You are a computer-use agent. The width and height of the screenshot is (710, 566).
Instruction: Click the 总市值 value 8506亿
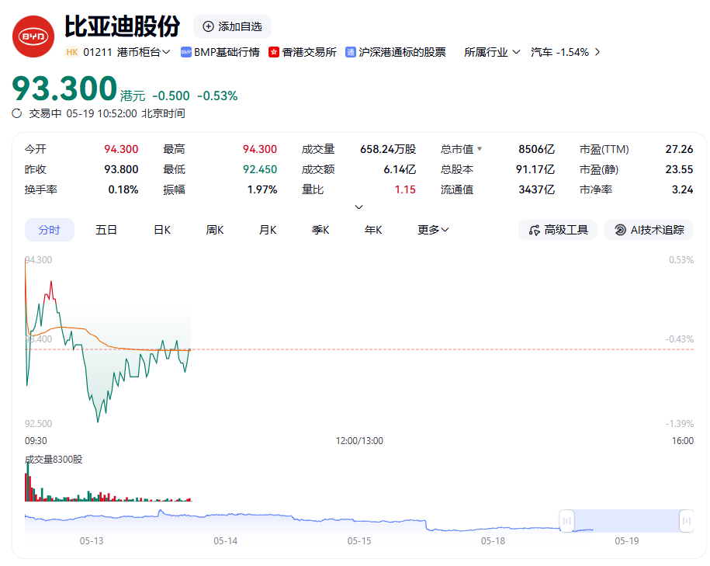[x=537, y=149]
